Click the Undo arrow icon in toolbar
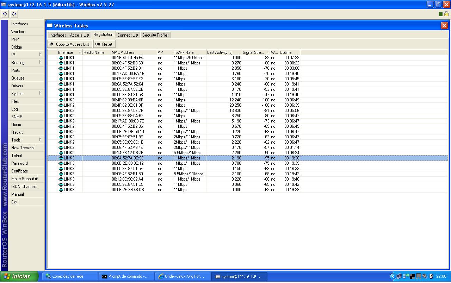Viewport: 451px width, 283px height. pyautogui.click(x=5, y=14)
